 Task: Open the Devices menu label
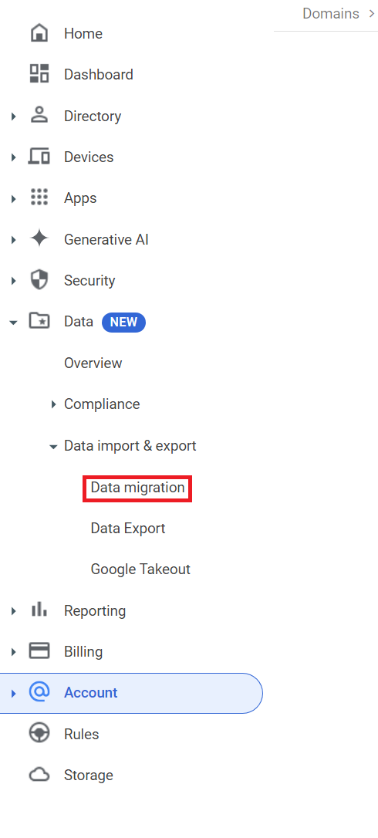click(89, 157)
